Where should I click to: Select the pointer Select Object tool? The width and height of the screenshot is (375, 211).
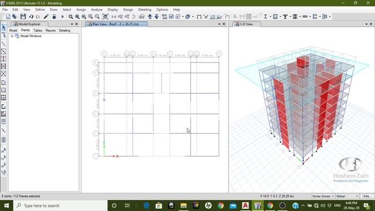click(x=4, y=28)
